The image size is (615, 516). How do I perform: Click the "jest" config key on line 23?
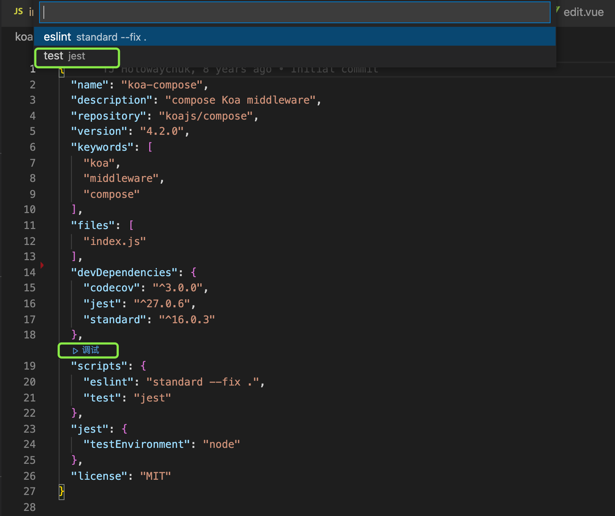click(x=89, y=429)
